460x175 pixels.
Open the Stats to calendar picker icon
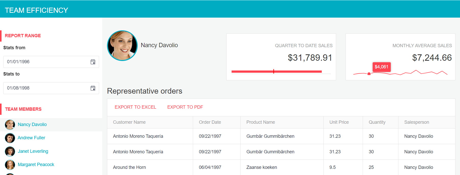coord(93,88)
